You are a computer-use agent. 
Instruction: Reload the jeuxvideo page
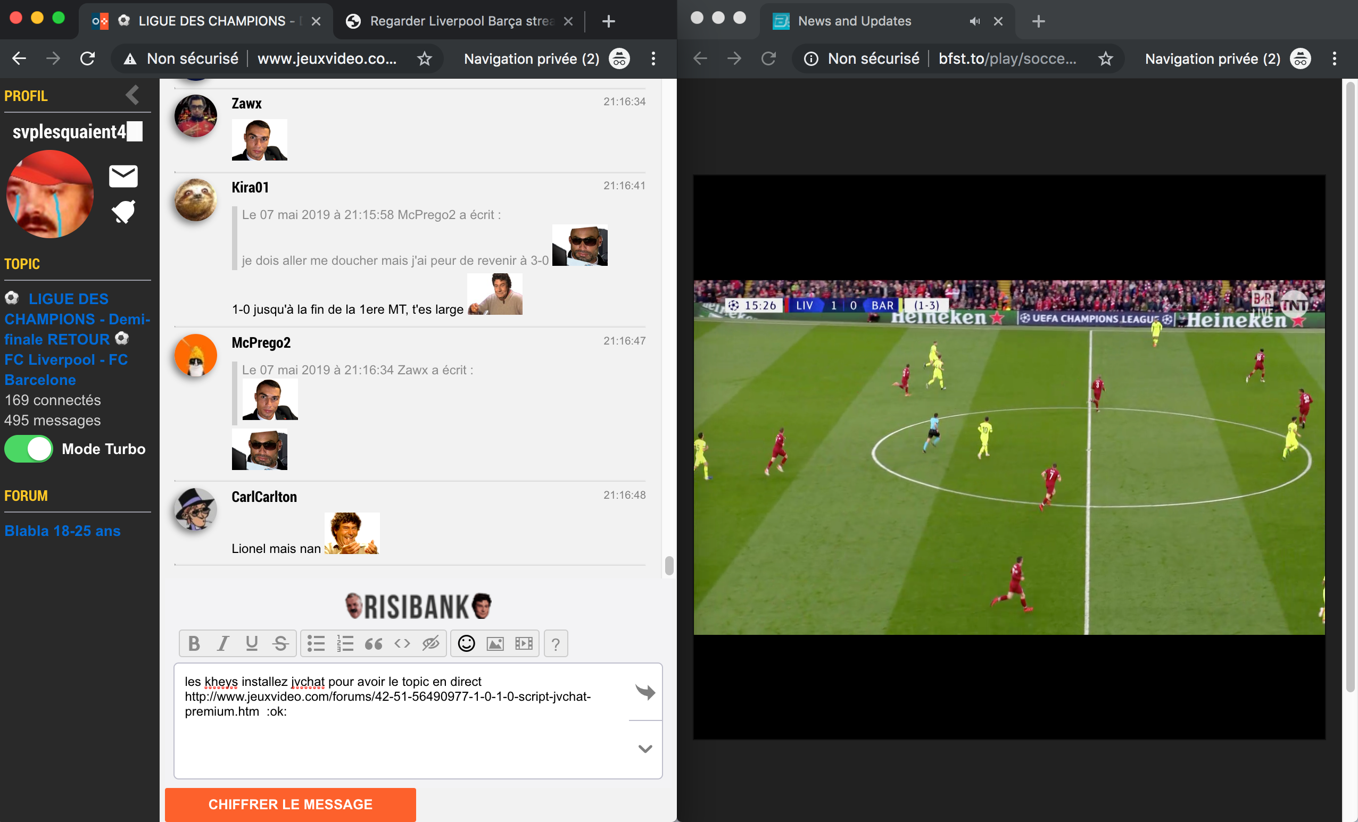(88, 58)
